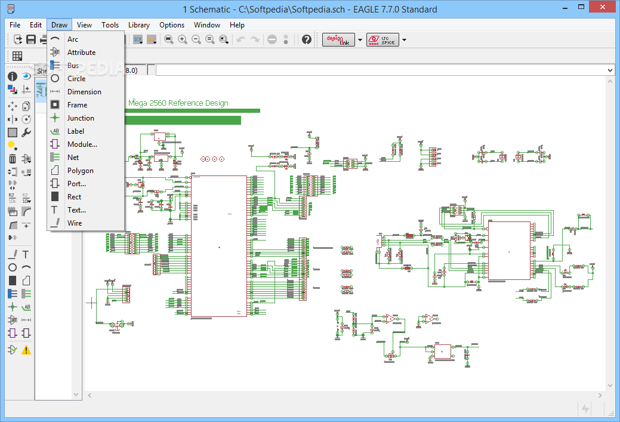Image resolution: width=620 pixels, height=422 pixels.
Task: Click the designlink button
Action: pos(338,39)
